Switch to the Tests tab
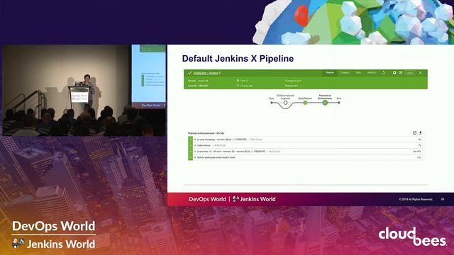Viewport: 454px width, 255px height. pyautogui.click(x=358, y=72)
